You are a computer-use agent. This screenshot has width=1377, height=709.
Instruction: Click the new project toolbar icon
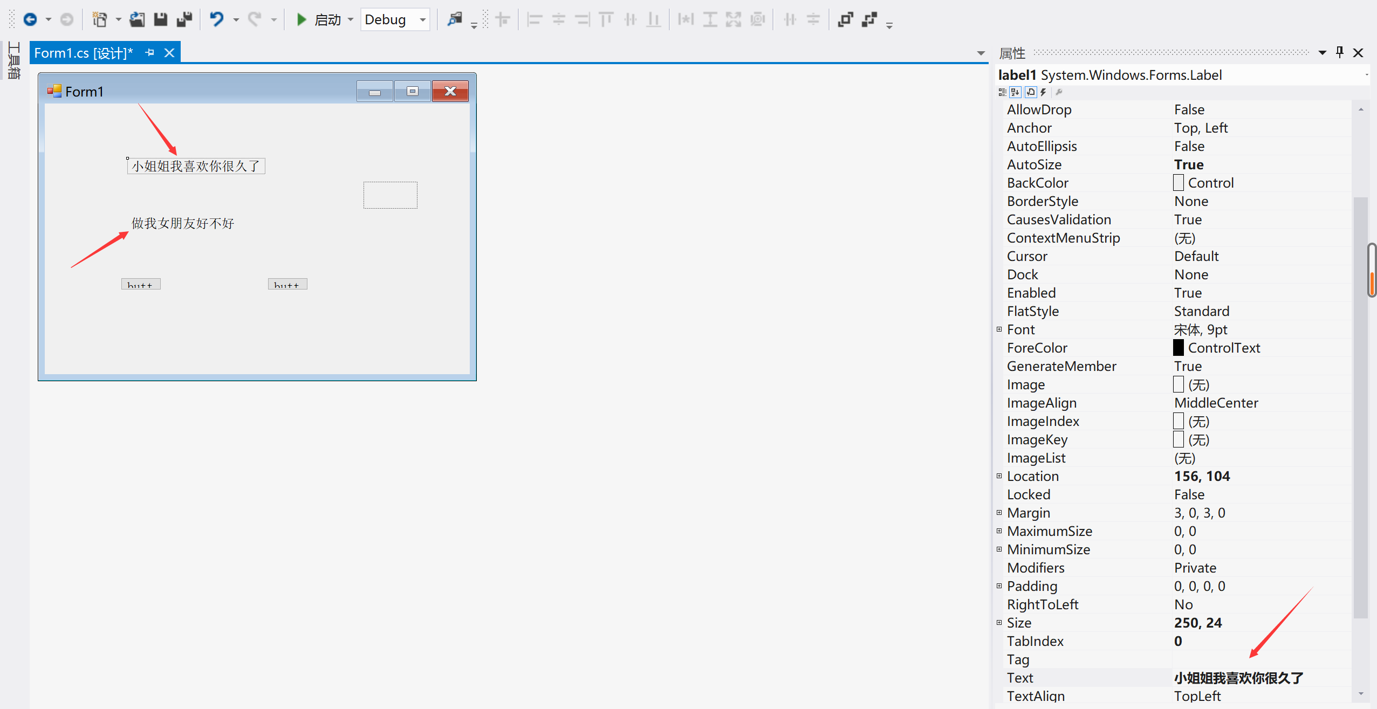99,20
